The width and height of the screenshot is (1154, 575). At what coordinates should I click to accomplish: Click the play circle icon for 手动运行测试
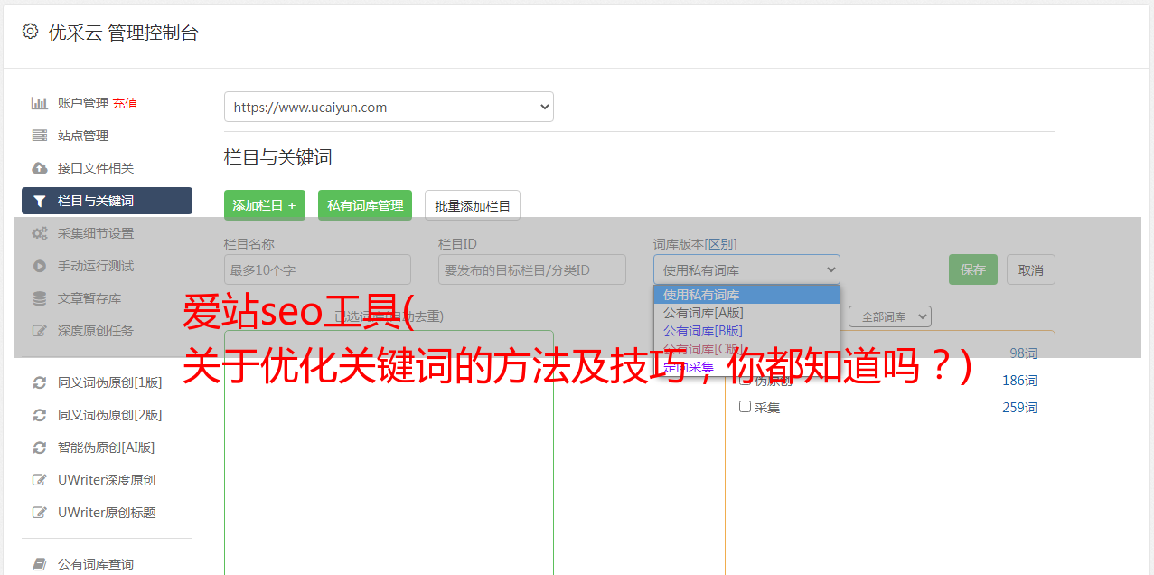39,266
